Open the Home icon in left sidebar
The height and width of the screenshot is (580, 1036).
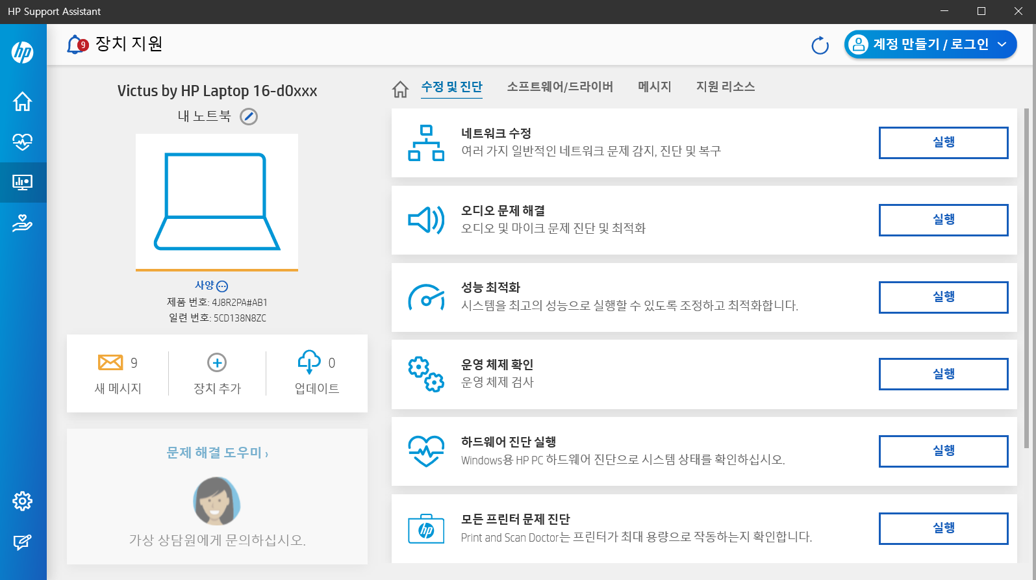coord(23,101)
